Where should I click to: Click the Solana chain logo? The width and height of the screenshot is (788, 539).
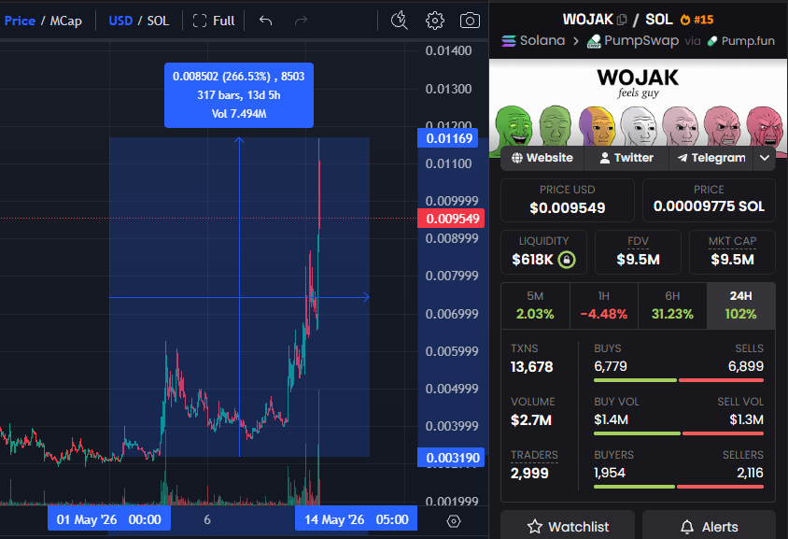click(509, 41)
